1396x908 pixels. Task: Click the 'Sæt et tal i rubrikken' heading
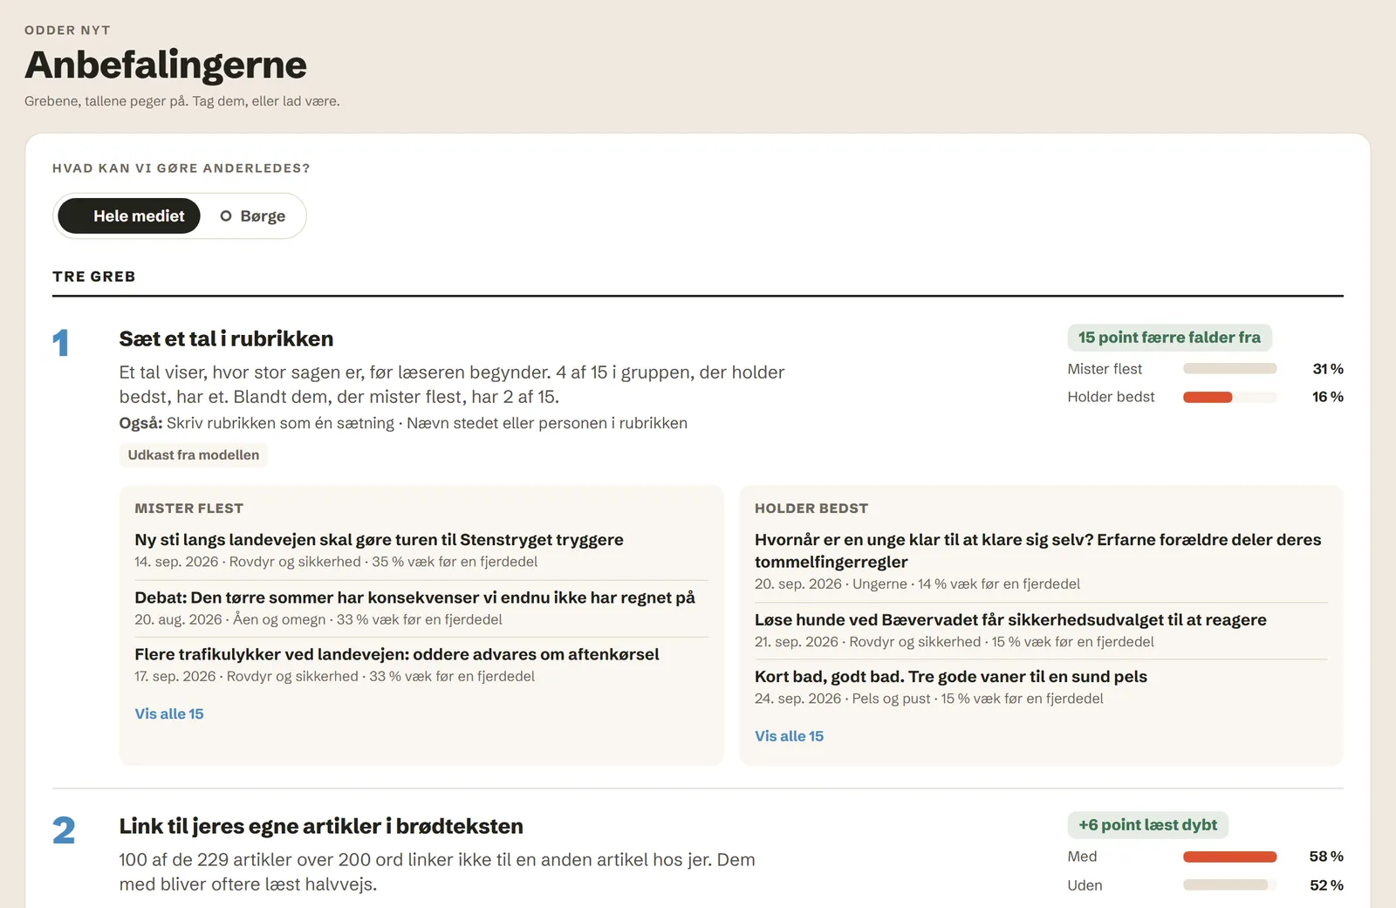click(x=226, y=338)
